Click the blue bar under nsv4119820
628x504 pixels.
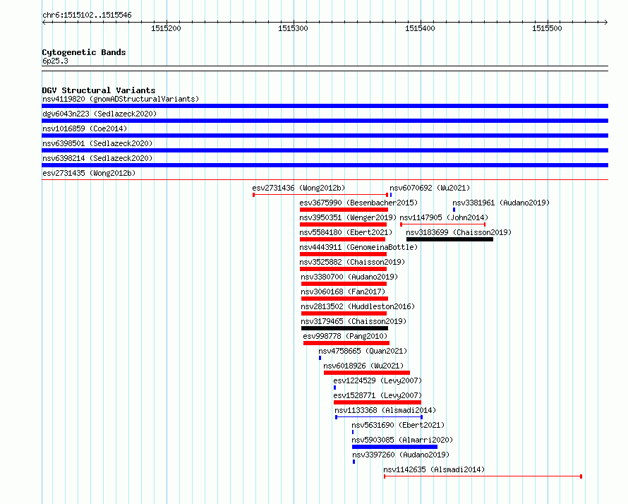coord(325,106)
